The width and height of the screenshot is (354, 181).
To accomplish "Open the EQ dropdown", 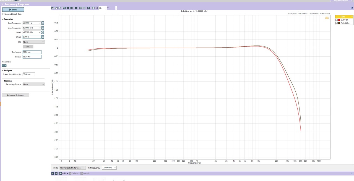I will [33, 42].
